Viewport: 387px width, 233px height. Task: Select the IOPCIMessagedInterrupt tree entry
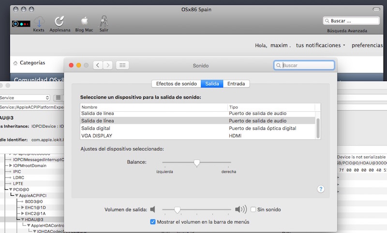click(38, 160)
